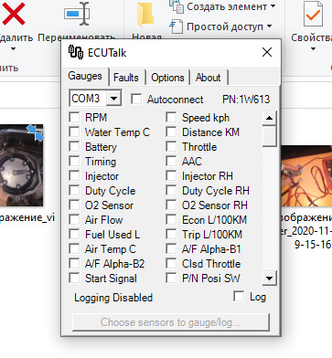Click the sensor list scrollbar thumb

[x=269, y=136]
